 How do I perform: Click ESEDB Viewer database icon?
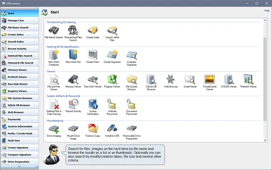coord(229,79)
